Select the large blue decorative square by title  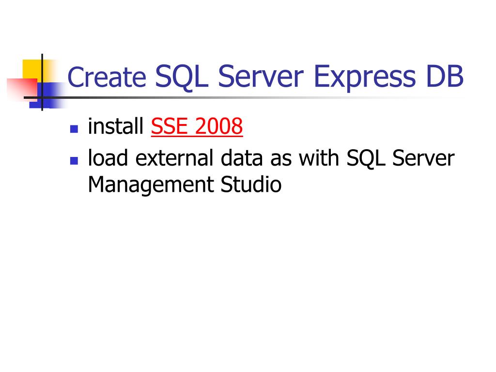point(48,95)
